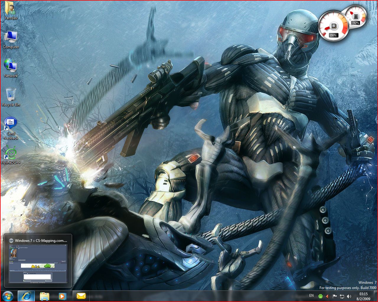Click the white volume speaker tray icon
This screenshot has height=302, width=378.
(x=349, y=296)
